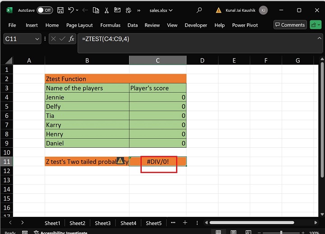Viewport: 325px width, 234px height.
Task: Click the Save disk icon
Action: pyautogui.click(x=60, y=10)
